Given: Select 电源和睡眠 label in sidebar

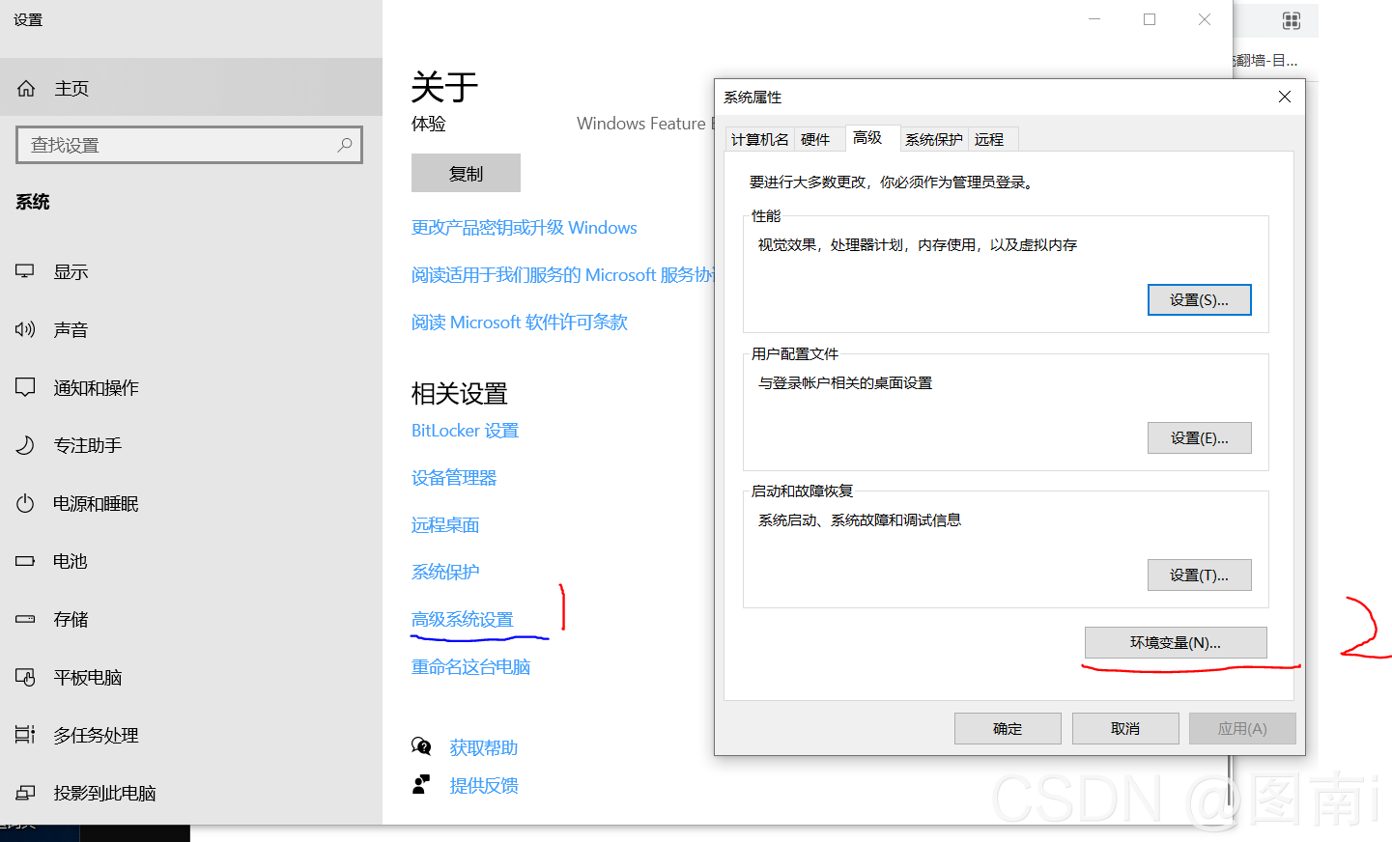Looking at the screenshot, I should click(x=96, y=504).
